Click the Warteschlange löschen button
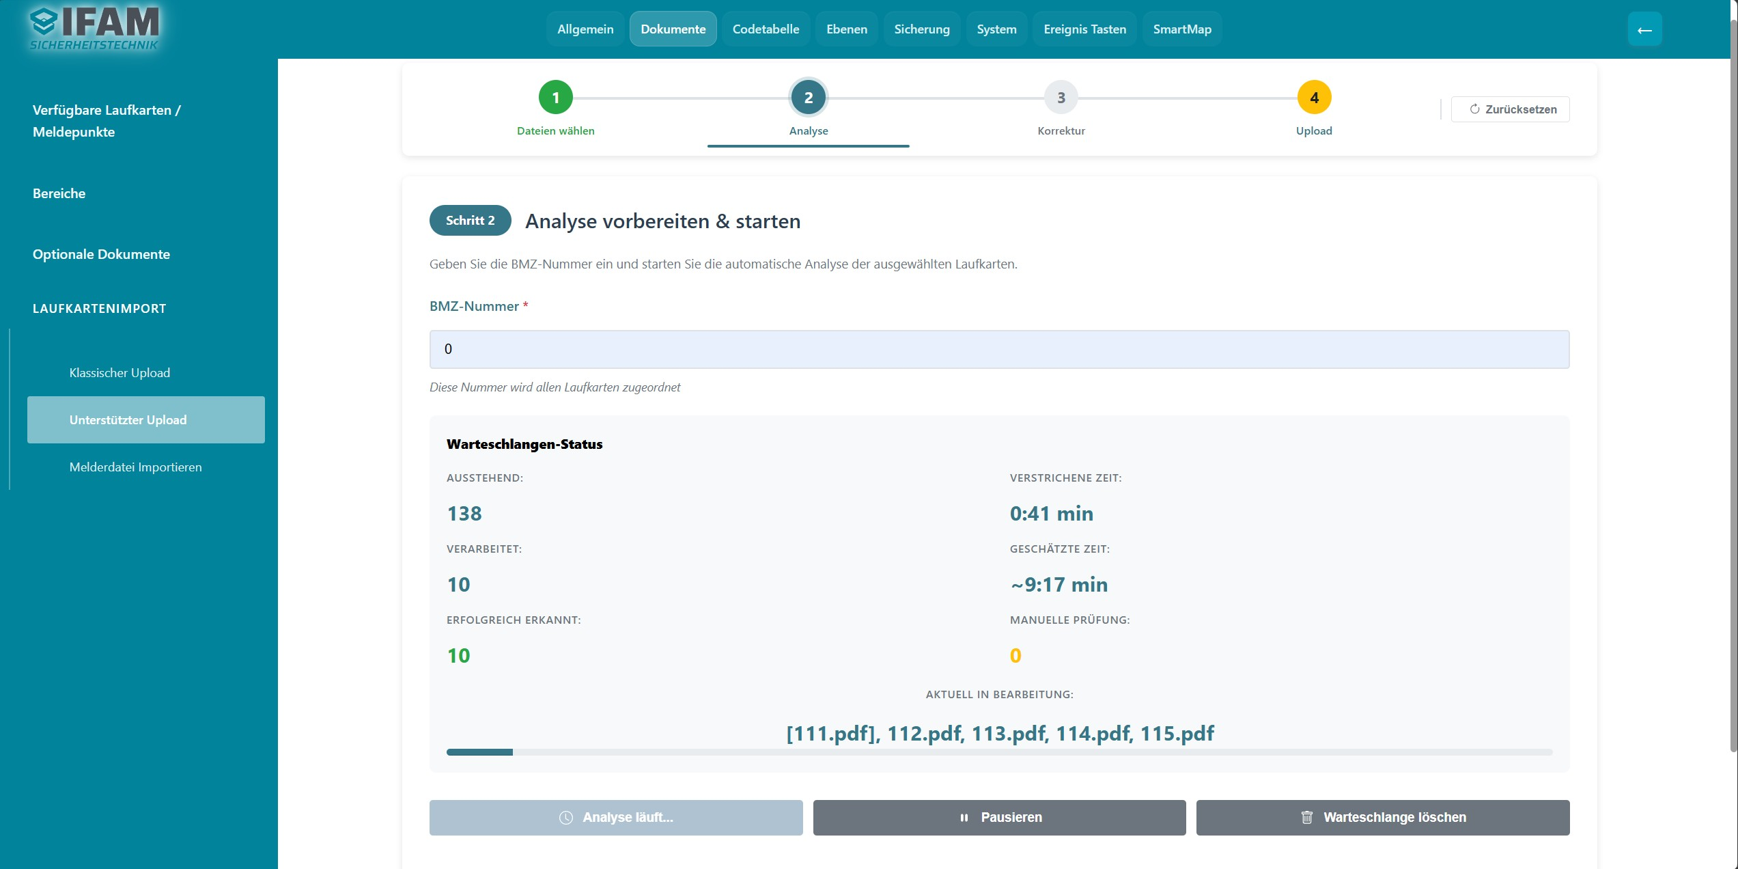 tap(1383, 818)
